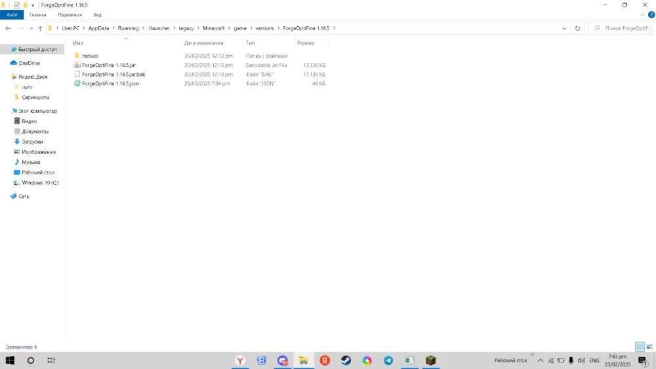
Task: Click the Forward navigation arrow
Action: [21, 28]
